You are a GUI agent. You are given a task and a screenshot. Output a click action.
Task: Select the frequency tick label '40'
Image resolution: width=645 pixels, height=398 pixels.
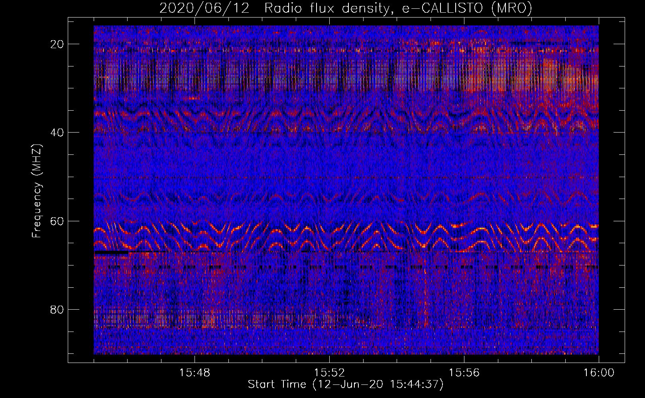coord(57,132)
